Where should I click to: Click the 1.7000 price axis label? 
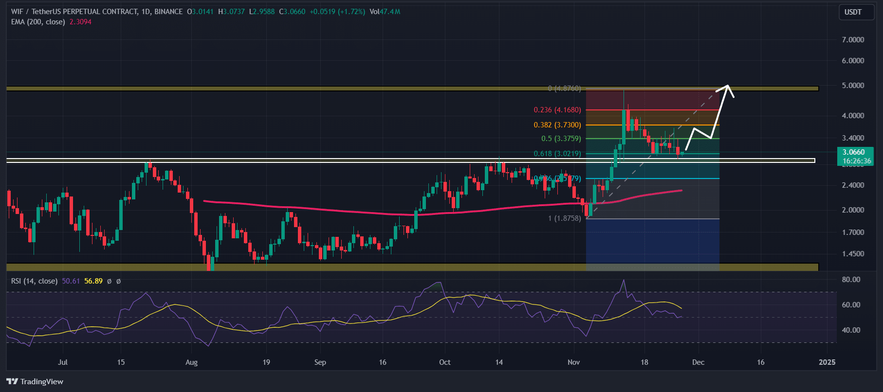[x=853, y=232]
